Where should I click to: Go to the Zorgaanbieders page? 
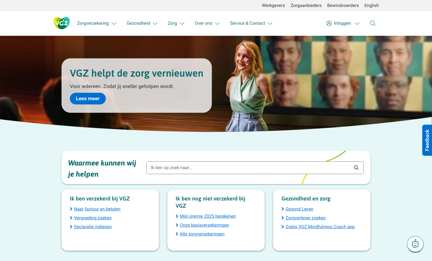[x=306, y=5]
